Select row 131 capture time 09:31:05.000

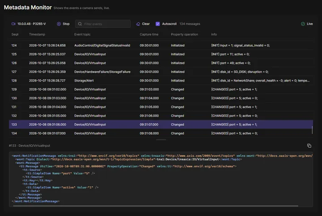click(x=161, y=107)
